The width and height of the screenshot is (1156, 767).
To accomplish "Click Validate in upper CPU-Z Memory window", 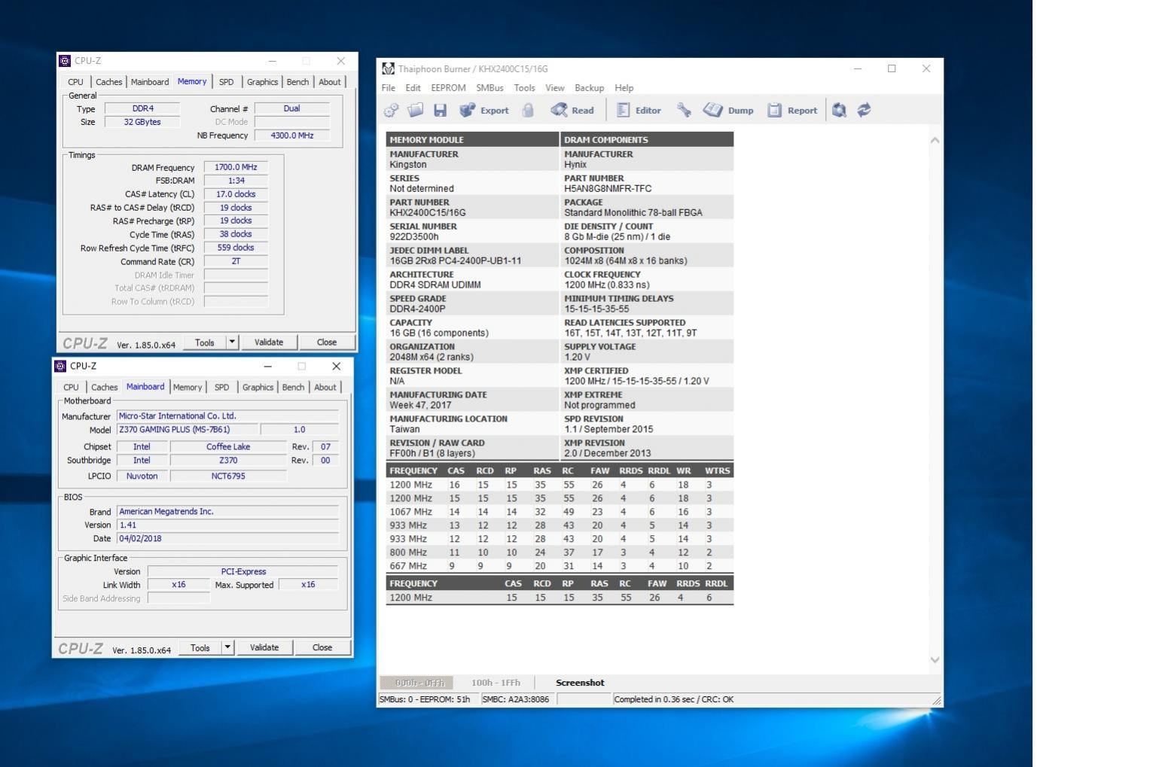I will [x=269, y=342].
